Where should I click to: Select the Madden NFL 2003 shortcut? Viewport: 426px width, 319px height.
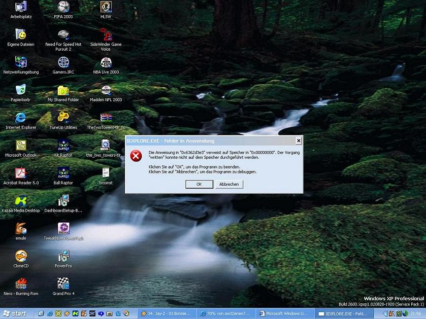coord(106,93)
